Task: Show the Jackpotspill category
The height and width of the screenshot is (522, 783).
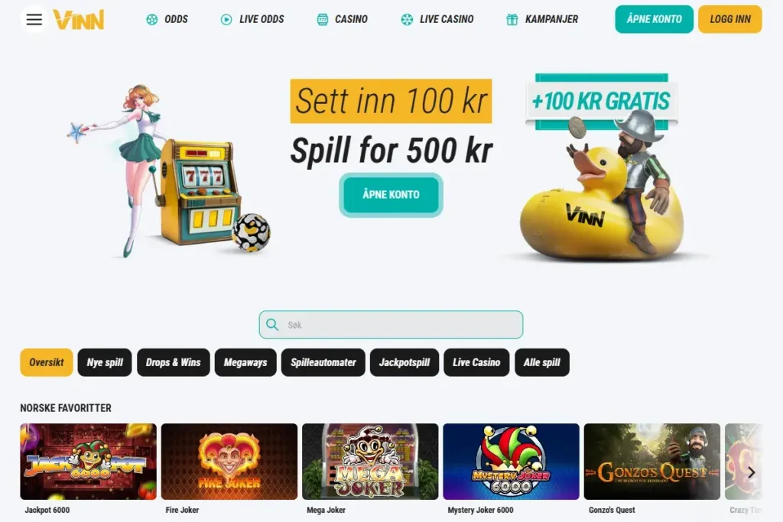Action: coord(404,362)
